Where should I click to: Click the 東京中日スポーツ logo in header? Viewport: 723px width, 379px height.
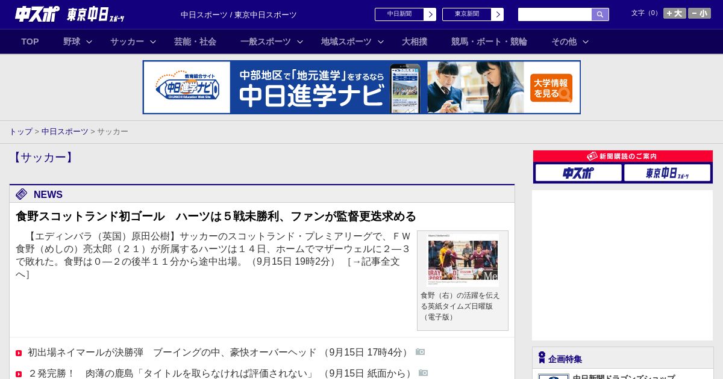[95, 14]
